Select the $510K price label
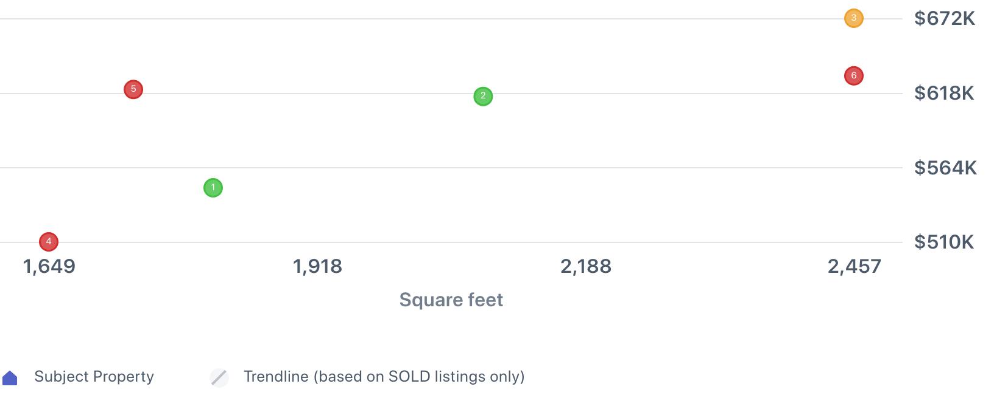The height and width of the screenshot is (395, 994). pyautogui.click(x=944, y=242)
